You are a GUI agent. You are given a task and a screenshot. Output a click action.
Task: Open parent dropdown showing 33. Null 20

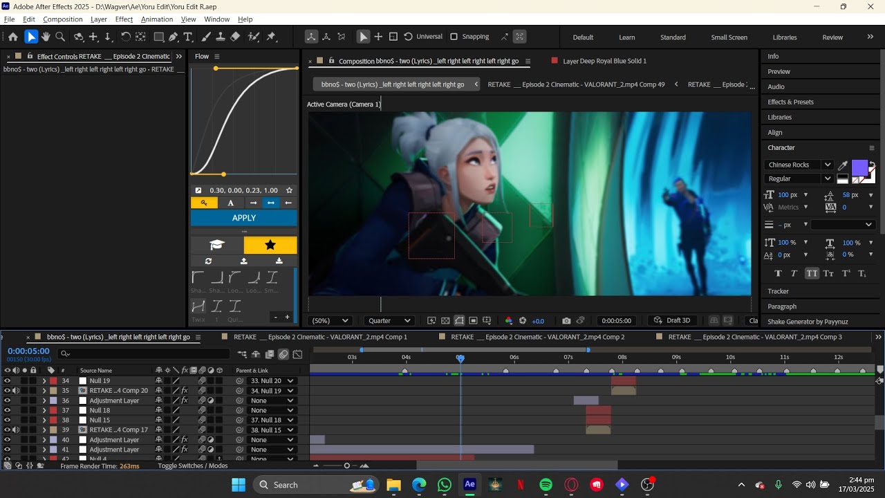[272, 381]
